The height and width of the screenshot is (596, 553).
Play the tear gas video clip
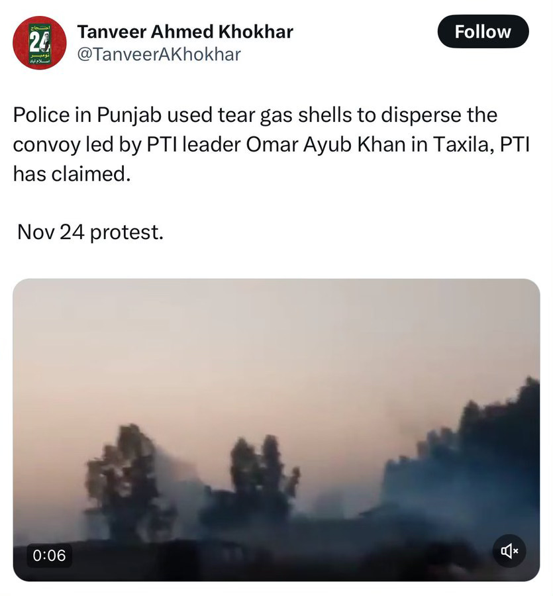coord(276,430)
